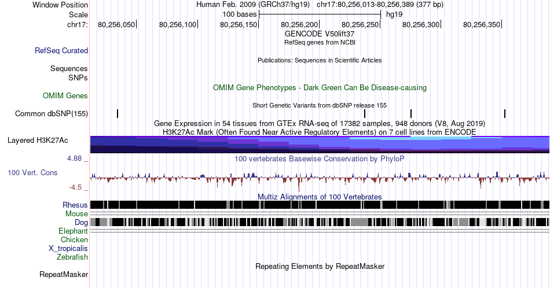This screenshot has width=550, height=288.
Task: Click the GENCODE V50lift37 track title
Action: tap(320, 34)
